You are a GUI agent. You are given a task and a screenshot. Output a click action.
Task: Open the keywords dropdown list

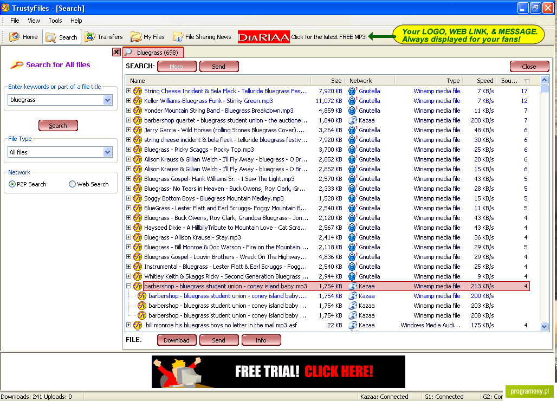108,100
